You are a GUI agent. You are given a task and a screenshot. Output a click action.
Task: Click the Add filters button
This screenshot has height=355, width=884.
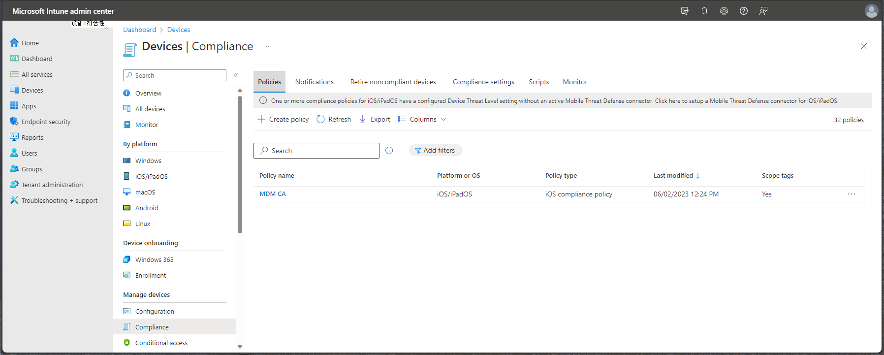pos(435,150)
